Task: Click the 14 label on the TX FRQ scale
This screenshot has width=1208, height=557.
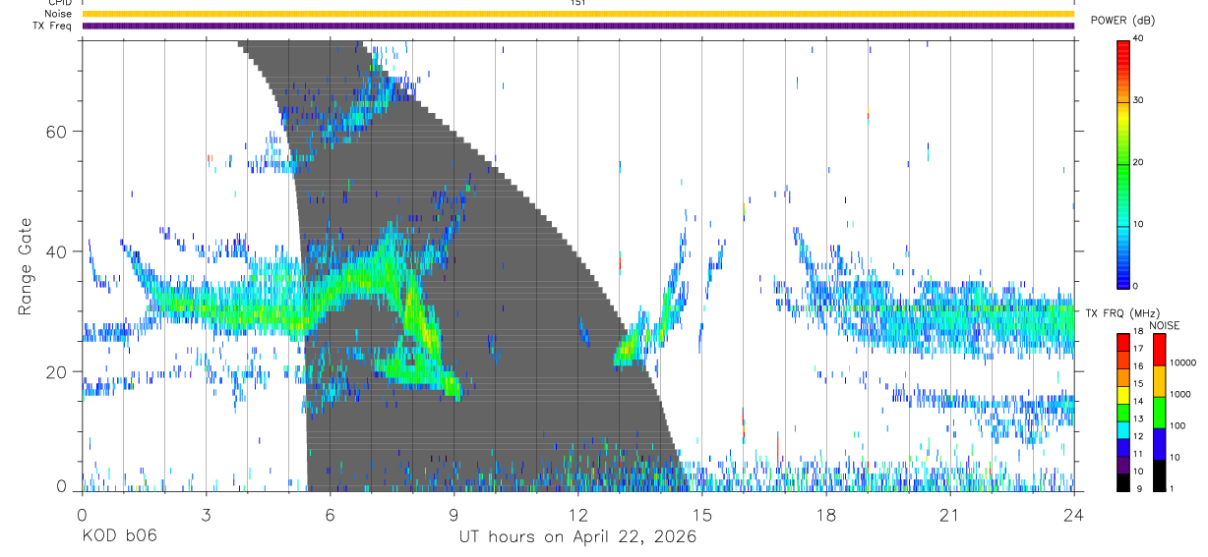Action: click(x=1138, y=402)
